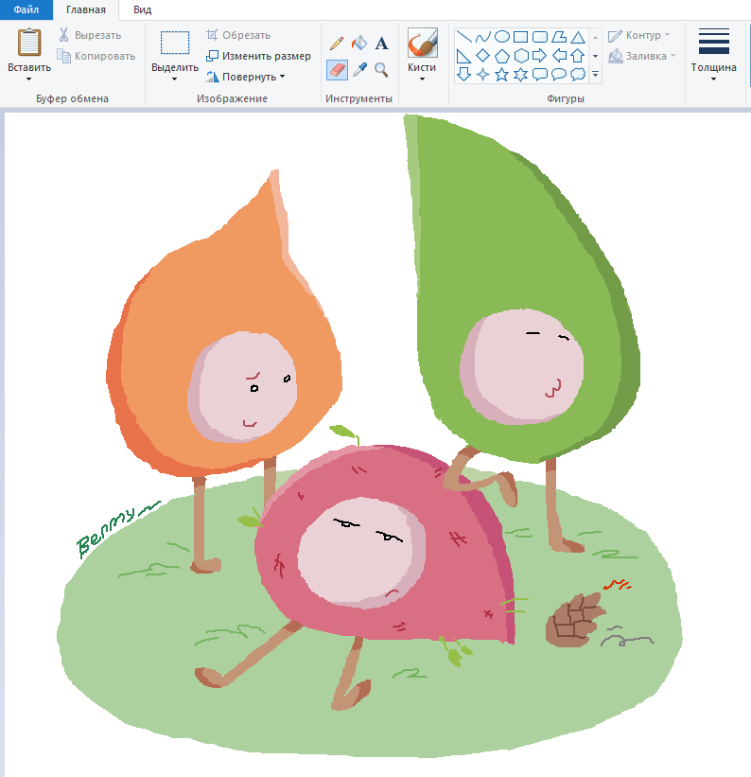The image size is (751, 777).
Task: Open the Заливка fill dropdown
Action: point(642,56)
